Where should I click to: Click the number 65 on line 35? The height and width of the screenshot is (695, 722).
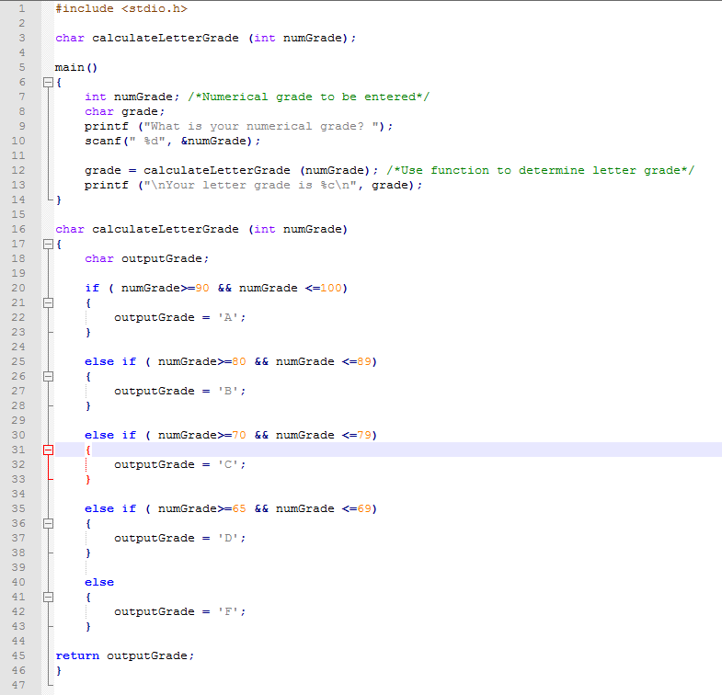pyautogui.click(x=239, y=509)
